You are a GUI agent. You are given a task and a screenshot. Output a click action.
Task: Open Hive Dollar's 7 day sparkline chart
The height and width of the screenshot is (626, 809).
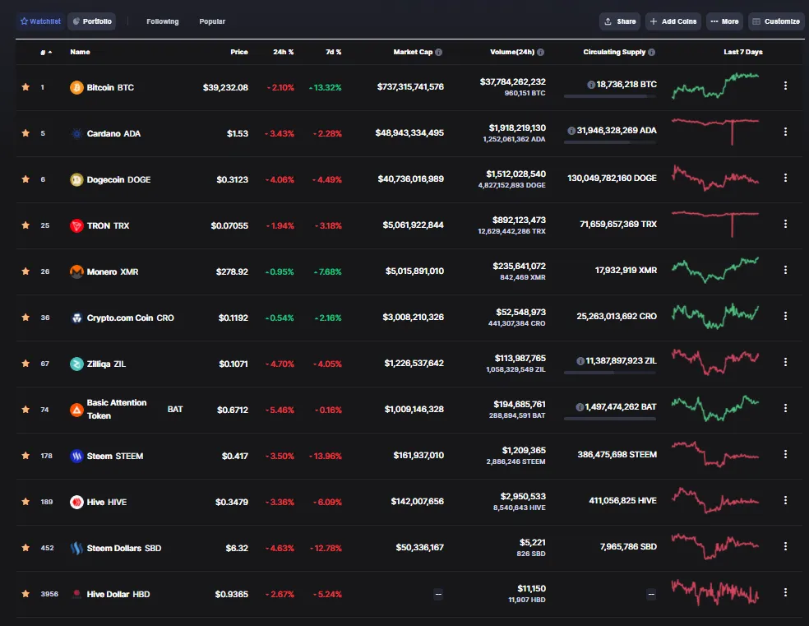click(715, 592)
